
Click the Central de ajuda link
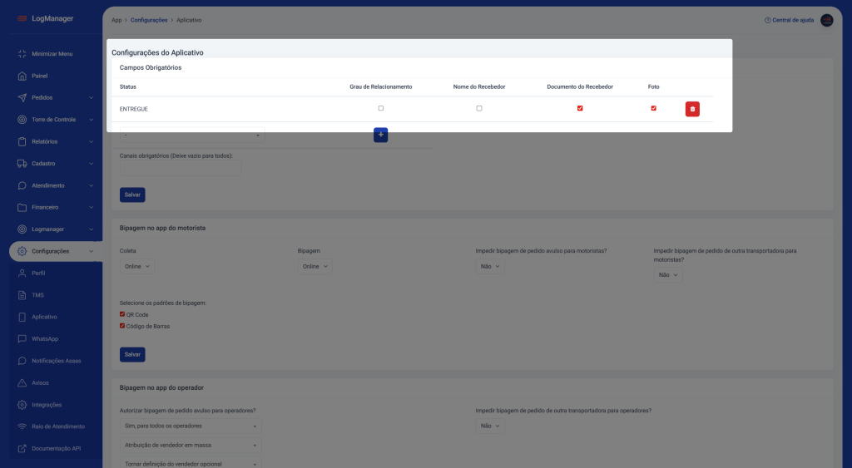pyautogui.click(x=789, y=20)
